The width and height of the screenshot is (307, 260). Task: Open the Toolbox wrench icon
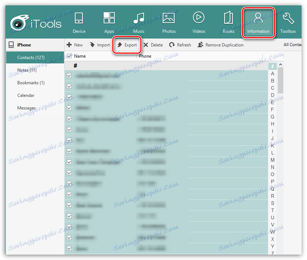(x=288, y=18)
